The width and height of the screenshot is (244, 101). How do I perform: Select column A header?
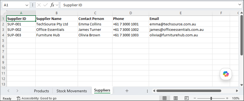click(21, 13)
